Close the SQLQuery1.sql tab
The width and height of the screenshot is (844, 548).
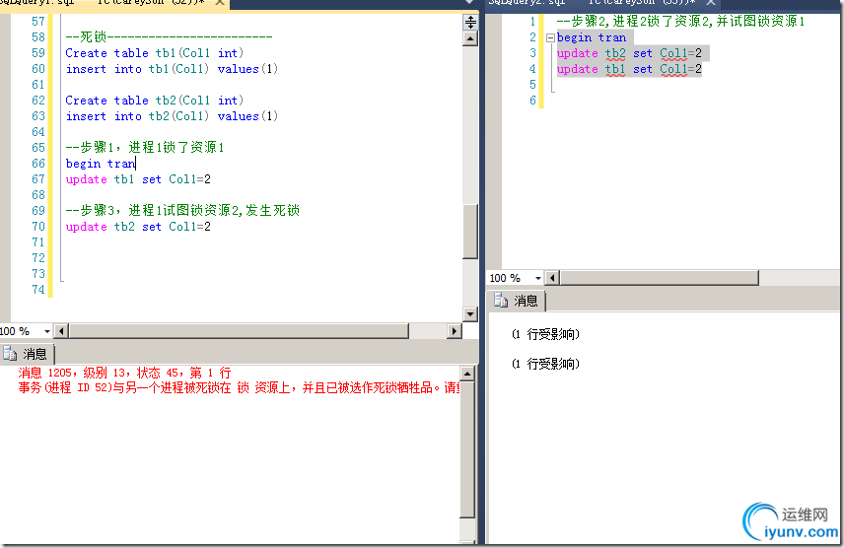click(x=220, y=3)
